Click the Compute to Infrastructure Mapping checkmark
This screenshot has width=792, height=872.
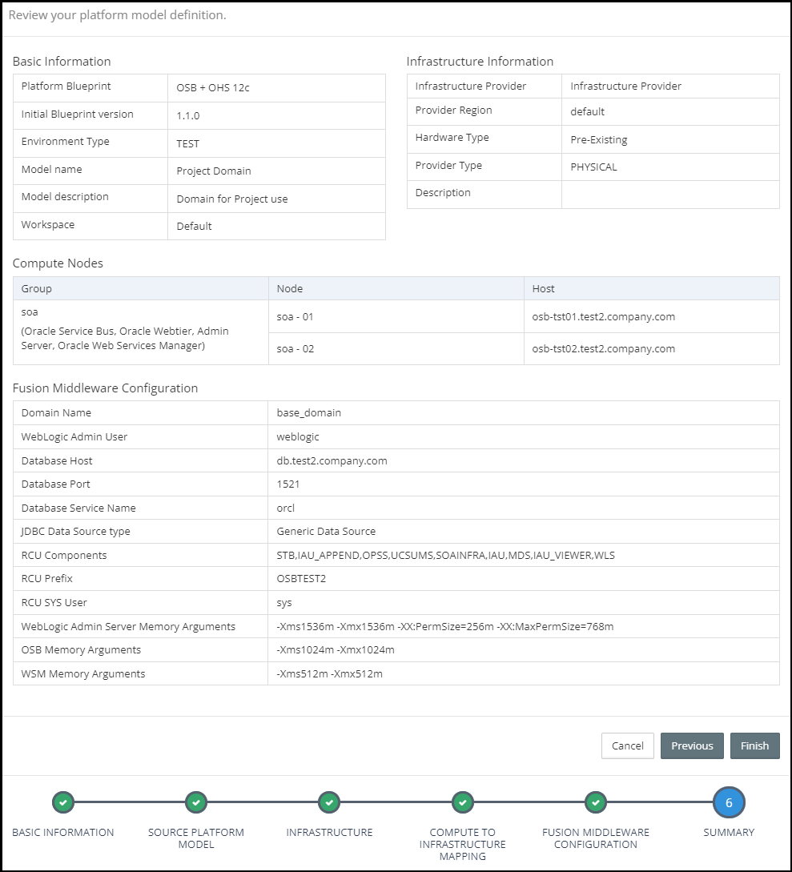[x=462, y=802]
